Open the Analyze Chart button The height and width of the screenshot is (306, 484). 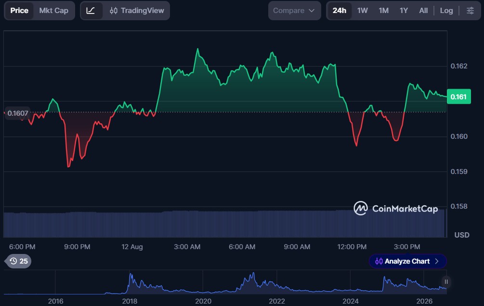[x=407, y=261]
